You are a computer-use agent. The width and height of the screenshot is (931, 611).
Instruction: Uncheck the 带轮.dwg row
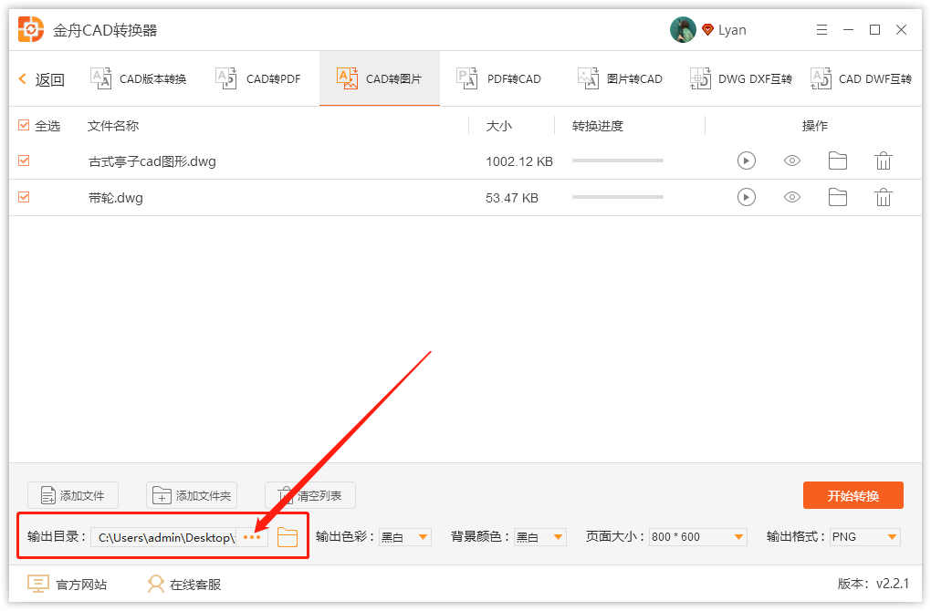pos(23,197)
